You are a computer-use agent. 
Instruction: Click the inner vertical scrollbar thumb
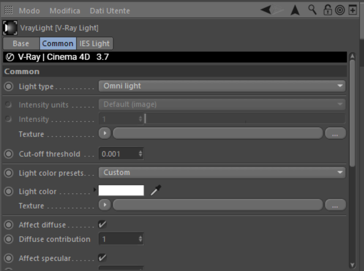click(352, 113)
